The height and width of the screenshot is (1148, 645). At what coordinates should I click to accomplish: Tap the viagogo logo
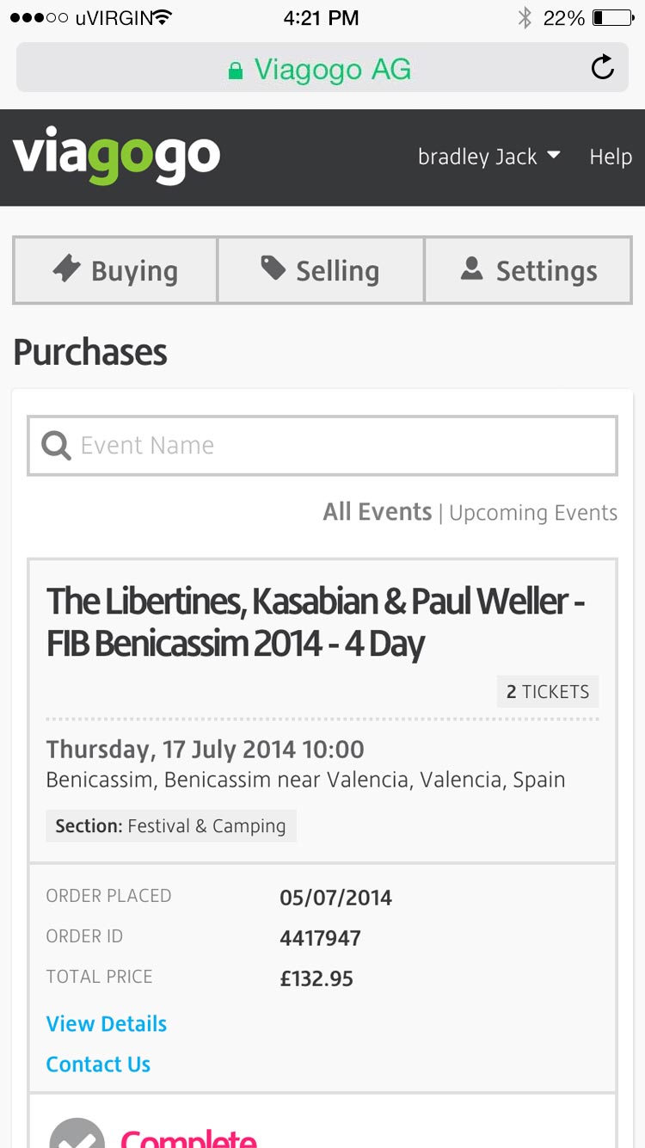(x=116, y=157)
